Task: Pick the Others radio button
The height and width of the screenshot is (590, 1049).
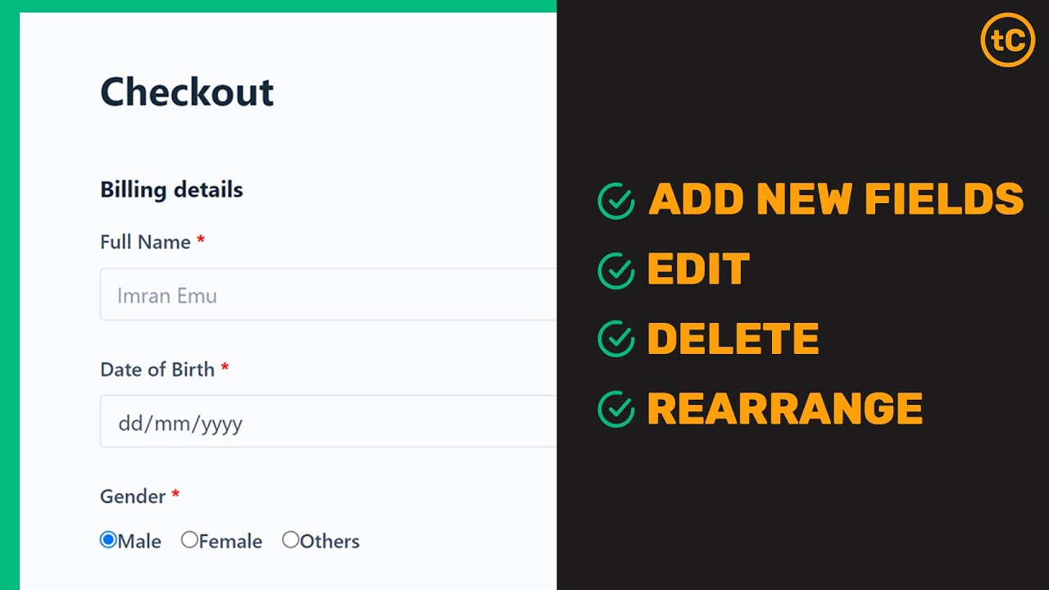Action: (290, 540)
